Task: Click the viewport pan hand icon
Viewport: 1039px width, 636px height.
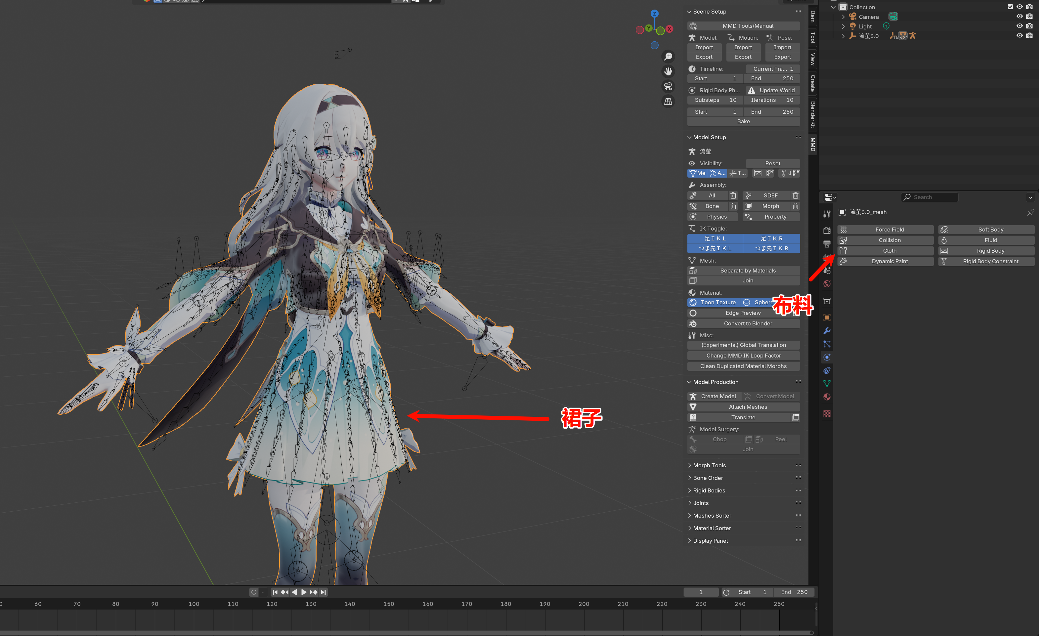Action: tap(668, 71)
